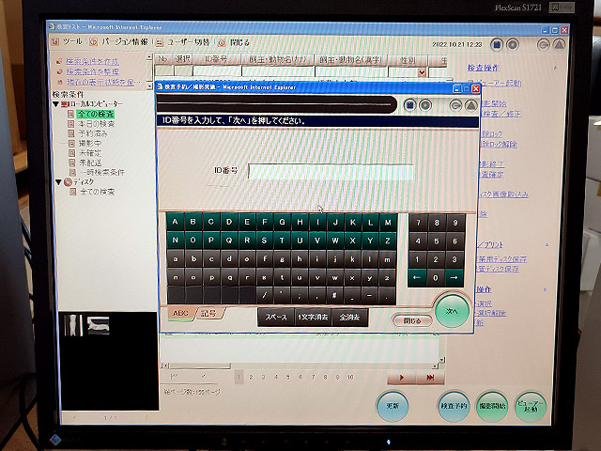
Task: Click the ユーザー切替 menu icon
Action: tap(160, 42)
